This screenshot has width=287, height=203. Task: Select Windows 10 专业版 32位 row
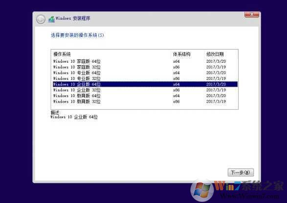(145, 78)
